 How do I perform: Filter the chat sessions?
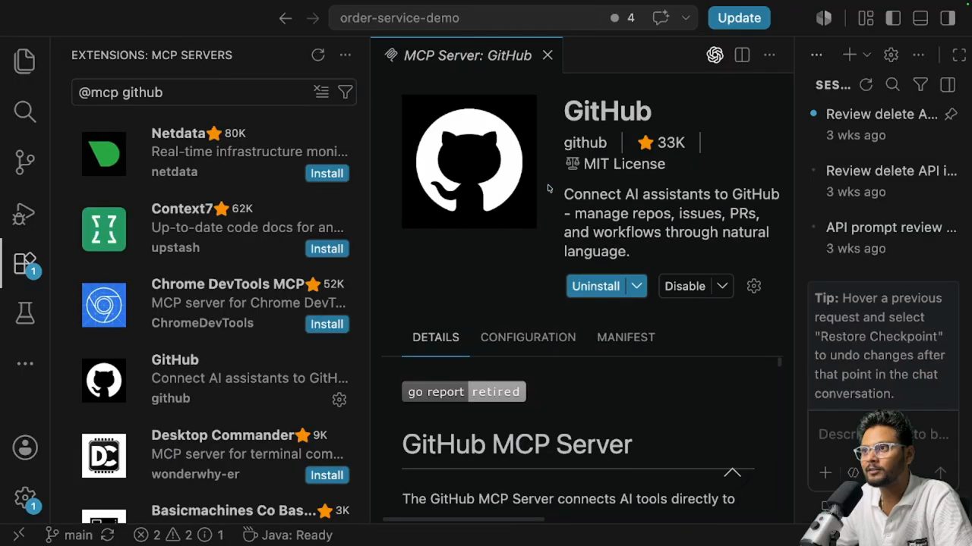point(920,84)
